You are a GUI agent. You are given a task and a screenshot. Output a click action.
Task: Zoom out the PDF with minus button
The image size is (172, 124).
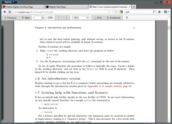58,18
